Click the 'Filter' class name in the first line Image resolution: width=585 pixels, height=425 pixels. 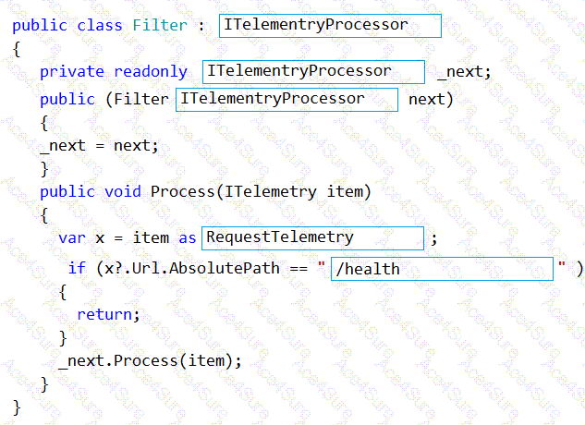159,25
